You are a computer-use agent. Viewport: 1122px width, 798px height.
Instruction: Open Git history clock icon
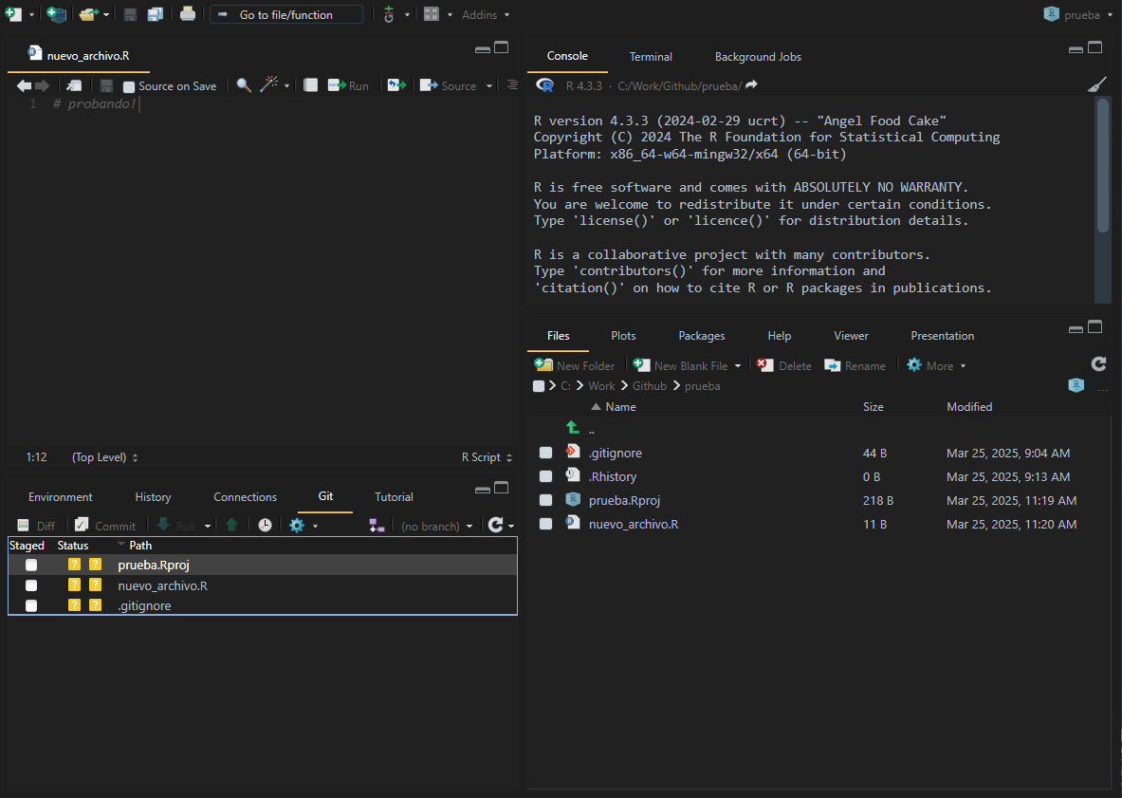265,526
